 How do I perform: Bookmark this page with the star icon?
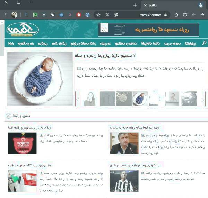point(98,15)
